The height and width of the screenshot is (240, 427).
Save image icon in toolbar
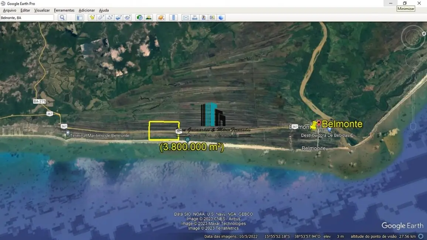204,18
